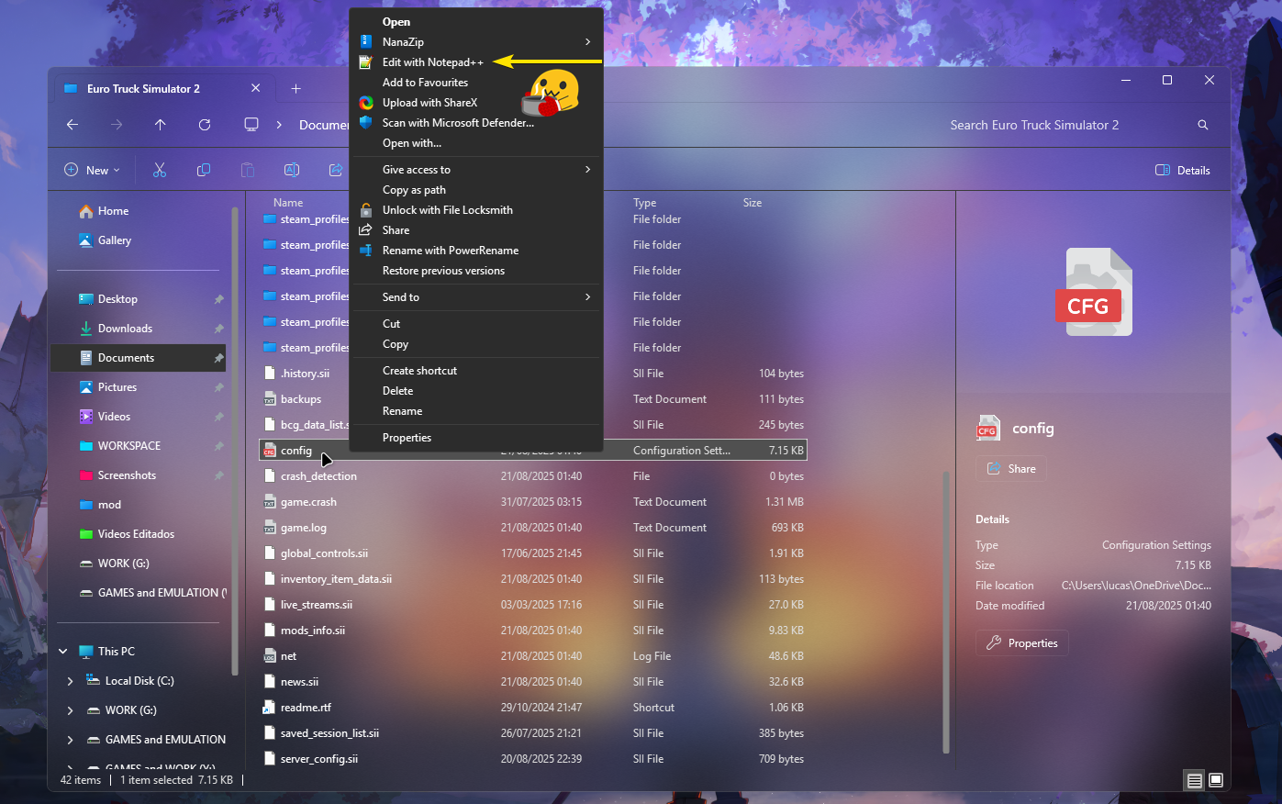The width and height of the screenshot is (1282, 804).
Task: Select Scan with Microsoft Defender
Action: click(x=476, y=123)
